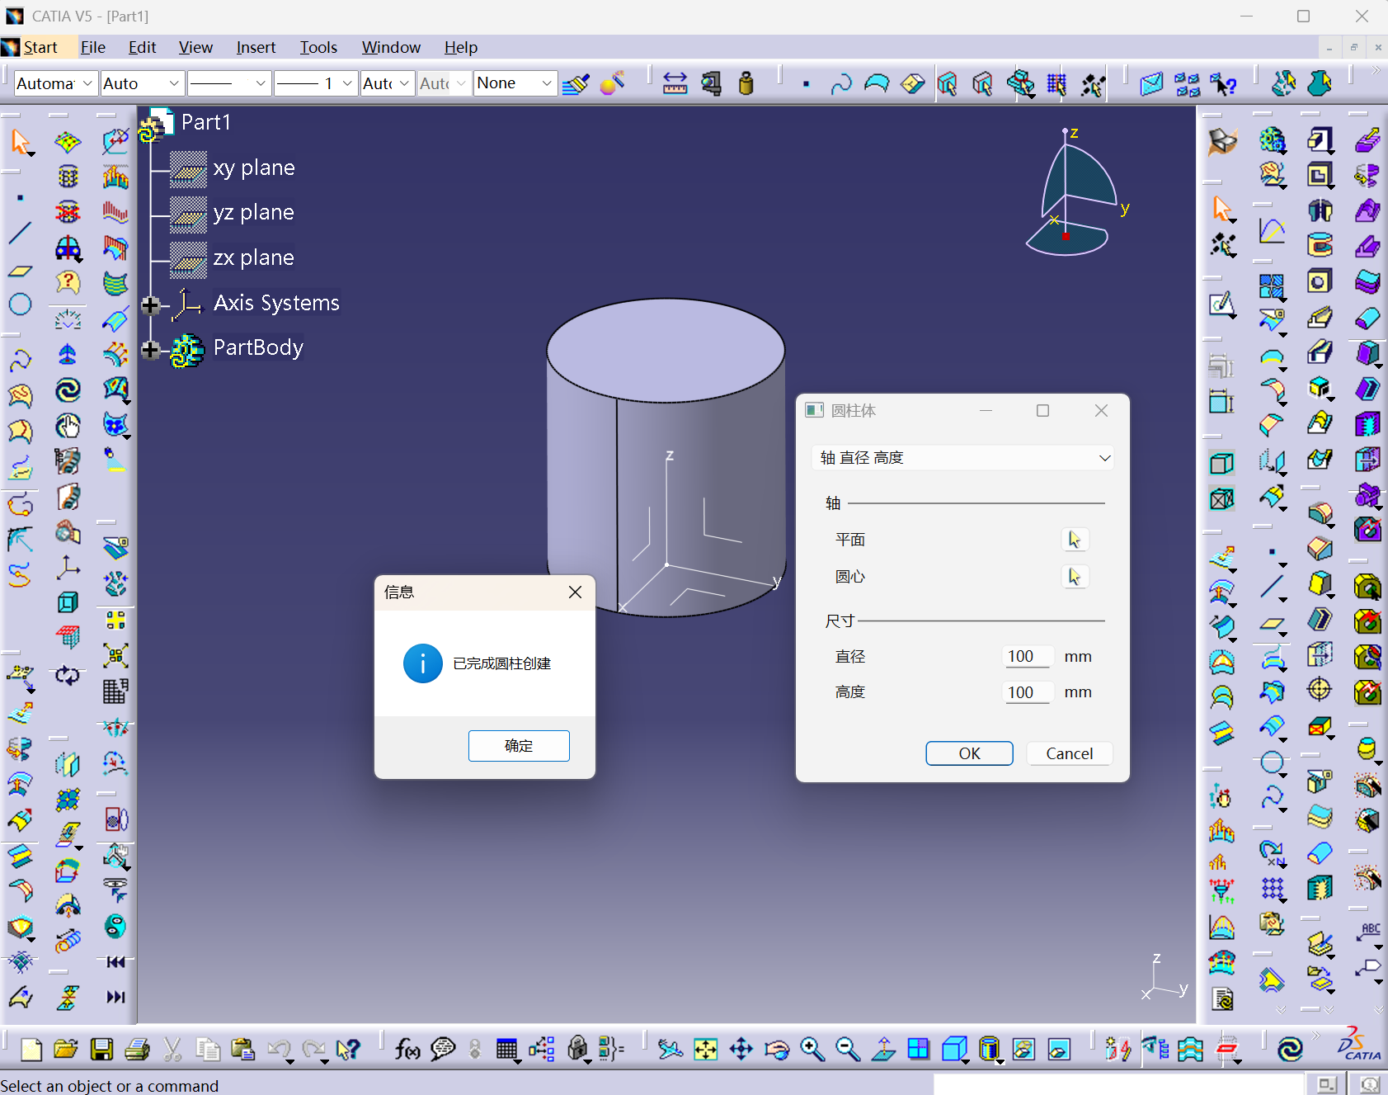Click the Shading view mode icon
Image resolution: width=1388 pixels, height=1095 pixels.
990,1049
